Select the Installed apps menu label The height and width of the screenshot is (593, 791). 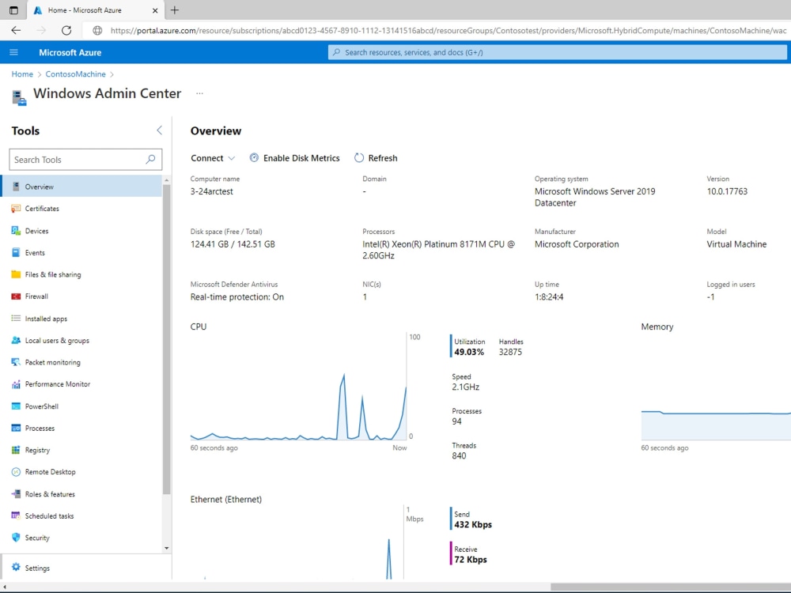tap(46, 319)
